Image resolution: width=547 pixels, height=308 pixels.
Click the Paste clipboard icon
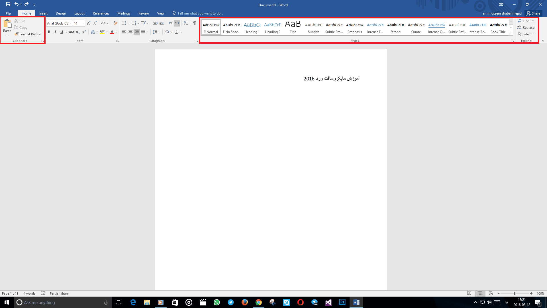coord(7,24)
